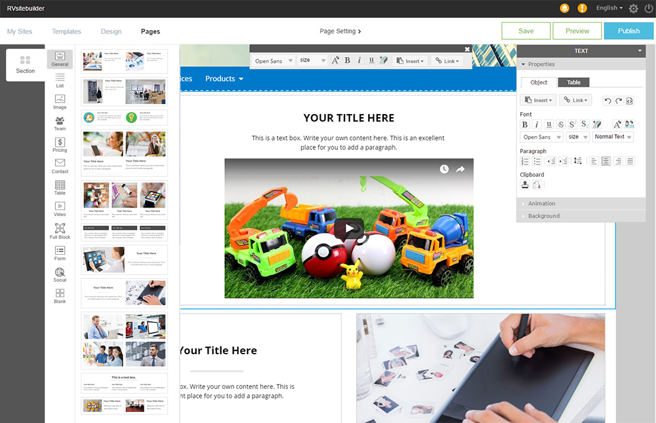Click the green Preview button
Screen dimensions: 656x423
pos(577,31)
